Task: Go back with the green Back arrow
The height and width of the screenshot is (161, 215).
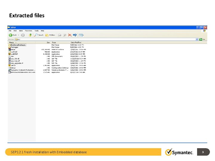Action: click(11, 35)
